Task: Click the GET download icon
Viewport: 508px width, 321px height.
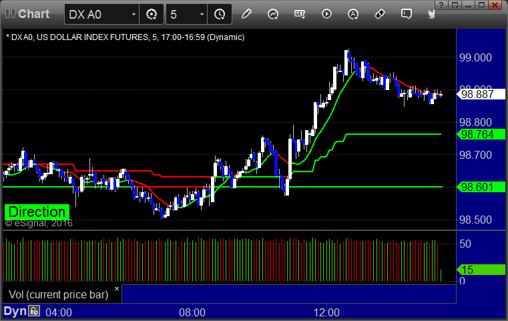Action: coord(300,14)
